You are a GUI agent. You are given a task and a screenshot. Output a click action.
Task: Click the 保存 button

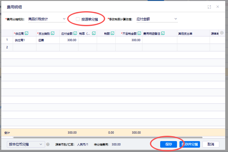(169, 145)
